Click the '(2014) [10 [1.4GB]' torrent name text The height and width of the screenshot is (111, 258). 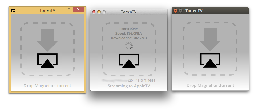(141, 81)
